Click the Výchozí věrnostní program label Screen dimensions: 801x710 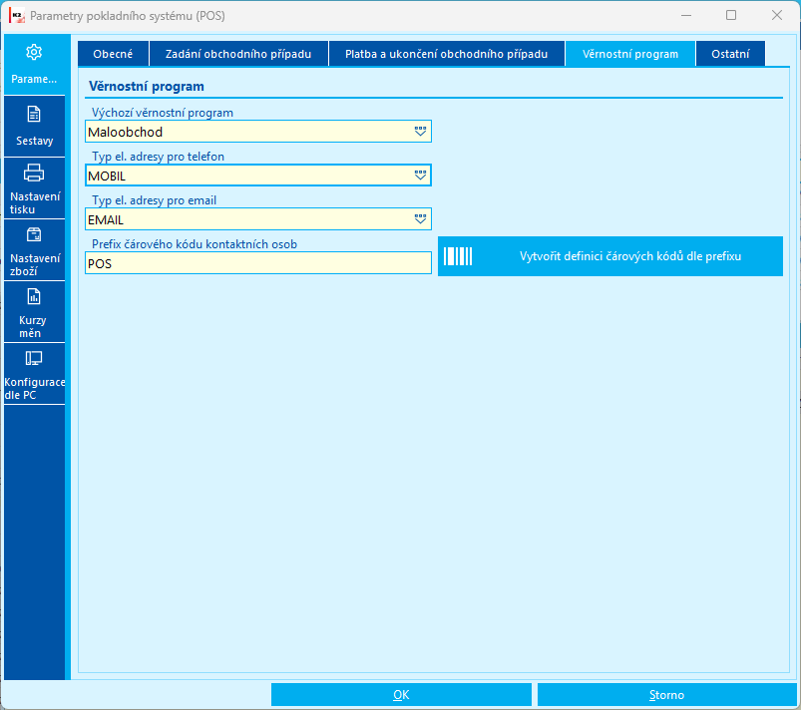coord(163,113)
